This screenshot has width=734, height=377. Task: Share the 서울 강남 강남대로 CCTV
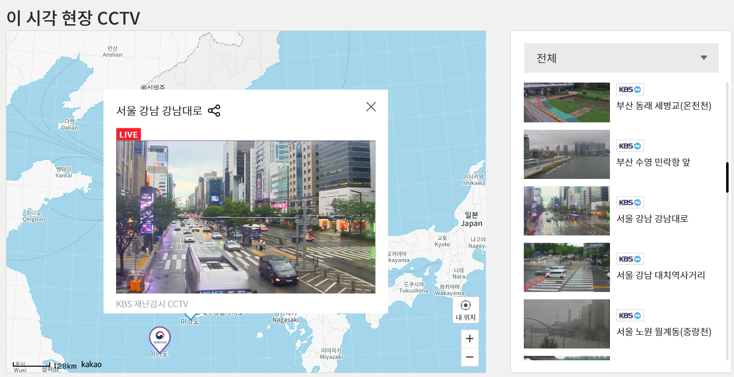214,111
